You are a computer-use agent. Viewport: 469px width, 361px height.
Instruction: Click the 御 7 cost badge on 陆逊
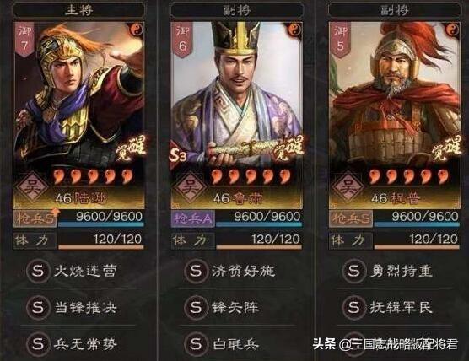click(x=24, y=39)
